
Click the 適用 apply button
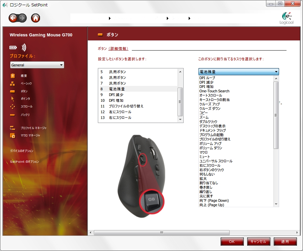pyautogui.click(x=285, y=242)
